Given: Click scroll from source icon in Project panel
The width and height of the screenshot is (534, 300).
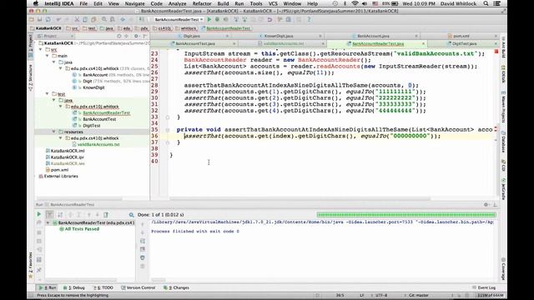Looking at the screenshot, I should 118,36.
